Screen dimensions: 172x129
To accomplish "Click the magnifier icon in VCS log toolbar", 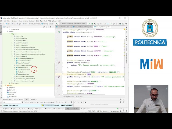I will point(72,102).
